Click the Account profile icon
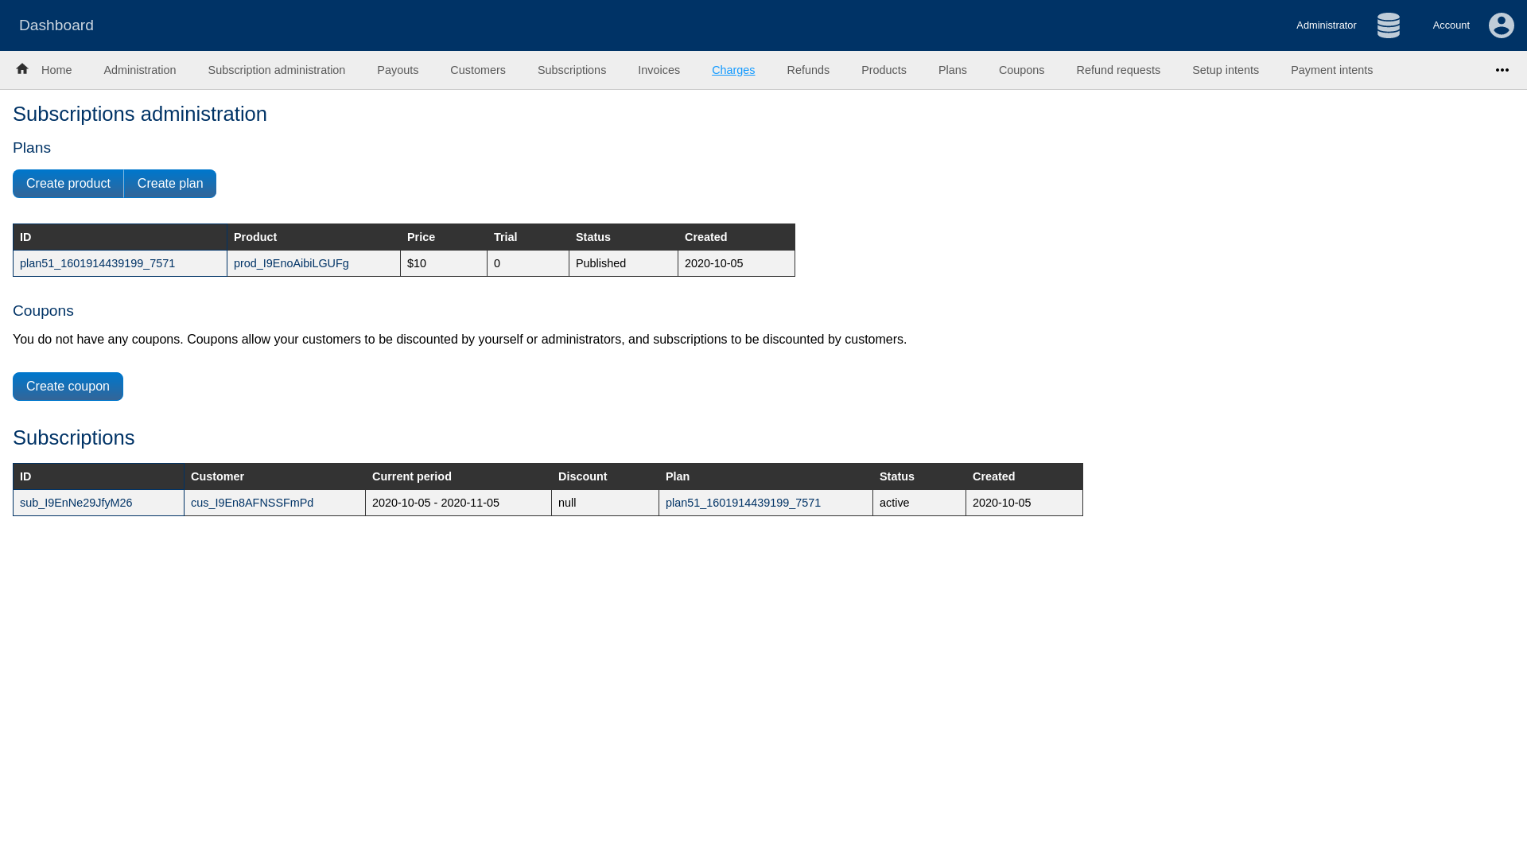 tap(1502, 25)
